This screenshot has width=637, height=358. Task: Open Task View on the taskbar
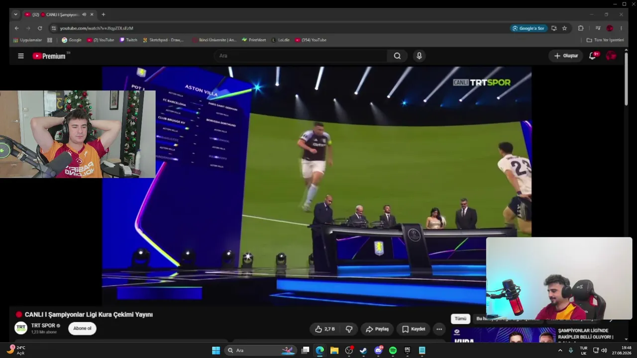[305, 351]
